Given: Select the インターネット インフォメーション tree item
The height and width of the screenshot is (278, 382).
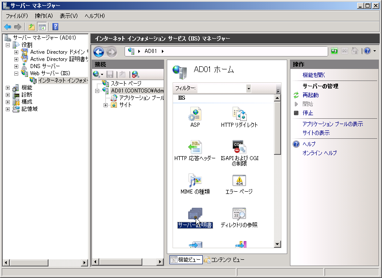Looking at the screenshot, I should point(63,81).
